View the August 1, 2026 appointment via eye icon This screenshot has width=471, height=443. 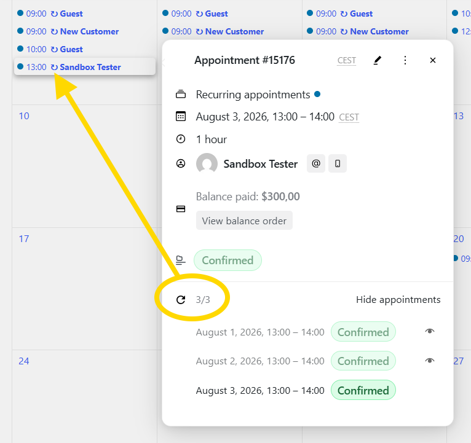[430, 331]
